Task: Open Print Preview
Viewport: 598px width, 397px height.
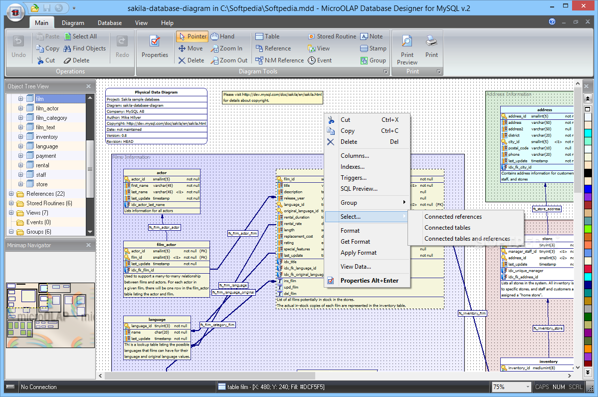Action: [407, 50]
